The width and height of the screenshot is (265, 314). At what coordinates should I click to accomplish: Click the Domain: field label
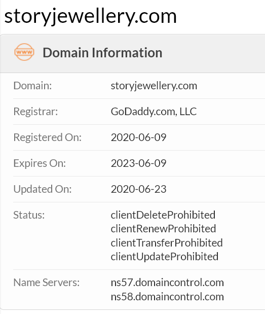coord(32,86)
